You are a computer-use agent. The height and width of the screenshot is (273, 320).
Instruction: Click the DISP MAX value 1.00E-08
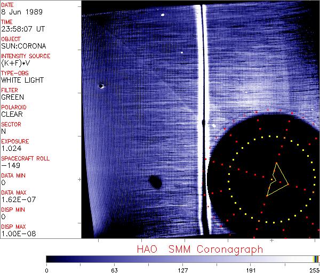coord(17,234)
